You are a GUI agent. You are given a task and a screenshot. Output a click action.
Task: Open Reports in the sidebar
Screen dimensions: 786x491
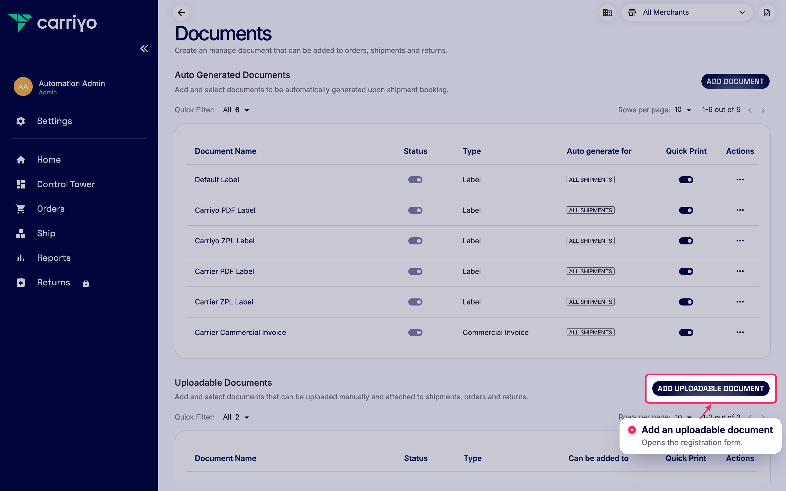[x=53, y=258]
